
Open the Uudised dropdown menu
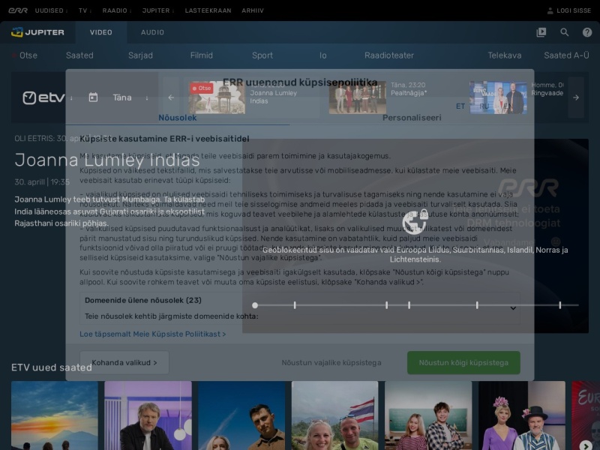tap(51, 10)
